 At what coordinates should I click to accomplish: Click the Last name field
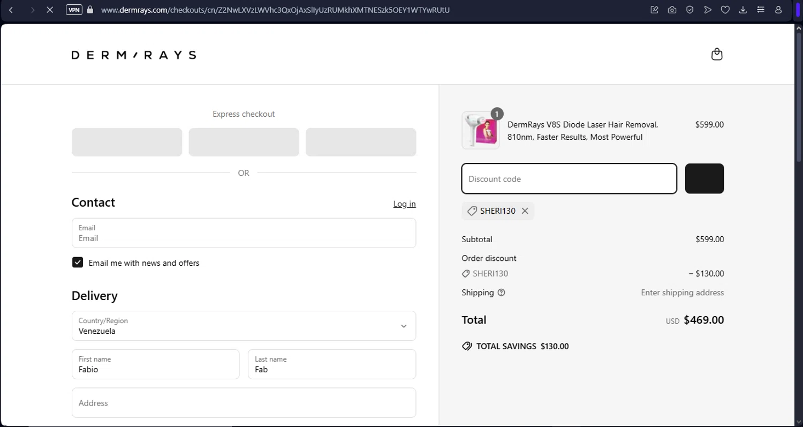[x=332, y=364]
